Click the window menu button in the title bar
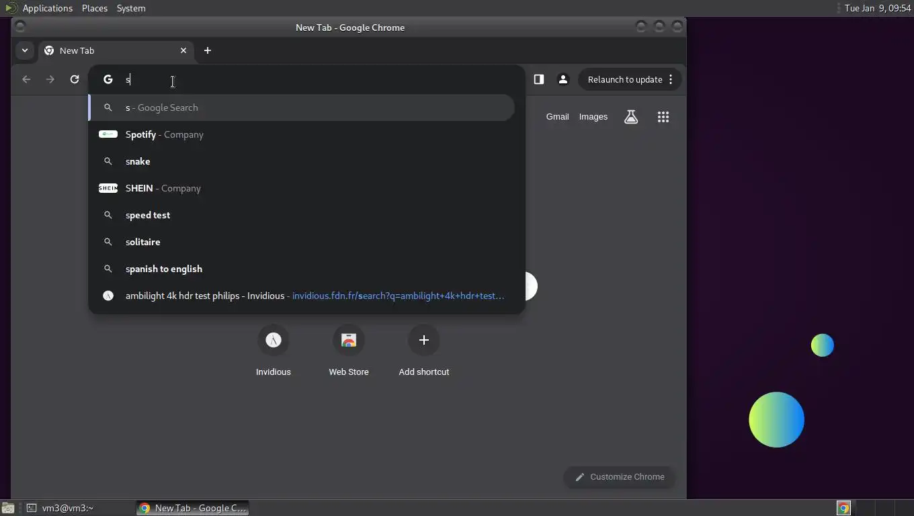914x516 pixels. [x=20, y=26]
